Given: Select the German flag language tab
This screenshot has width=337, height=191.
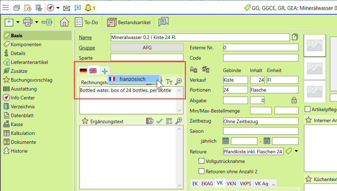Looking at the screenshot, I should point(83,71).
